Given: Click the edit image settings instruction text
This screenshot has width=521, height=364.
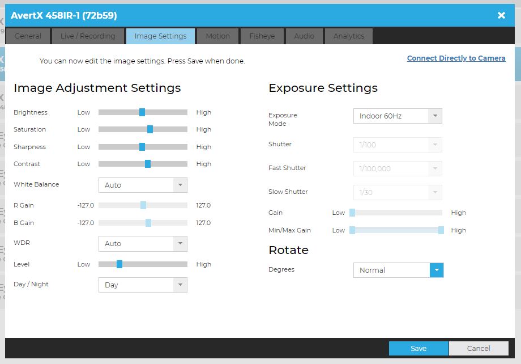Looking at the screenshot, I should [142, 61].
